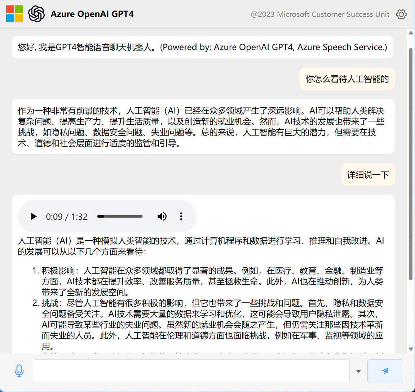Mute the audio player volume
The image size is (415, 392).
pos(162,217)
